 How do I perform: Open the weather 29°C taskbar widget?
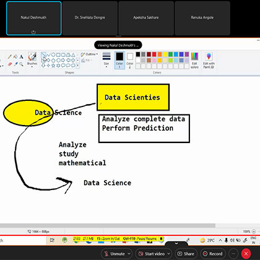click(x=207, y=240)
